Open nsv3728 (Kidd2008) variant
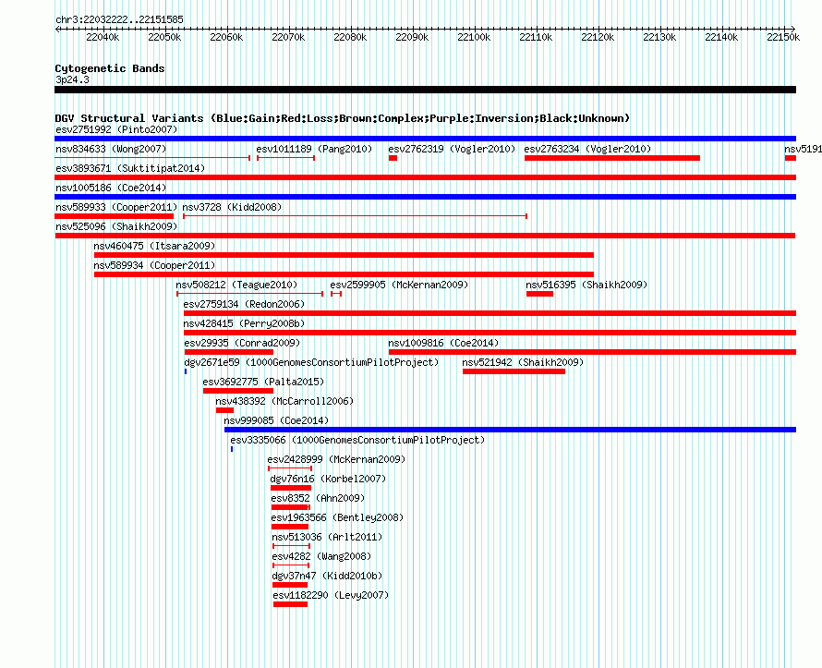Image resolution: width=822 pixels, height=668 pixels. click(x=232, y=207)
